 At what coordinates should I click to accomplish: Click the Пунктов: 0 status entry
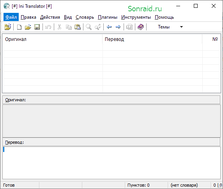pos(138,185)
